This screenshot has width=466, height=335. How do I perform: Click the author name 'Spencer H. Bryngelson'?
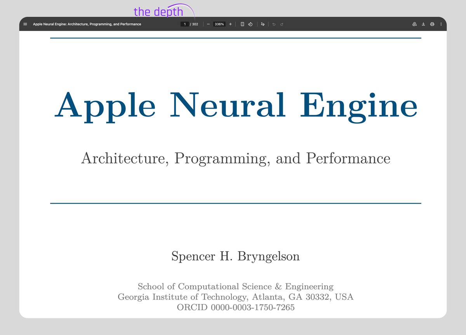pyautogui.click(x=236, y=256)
